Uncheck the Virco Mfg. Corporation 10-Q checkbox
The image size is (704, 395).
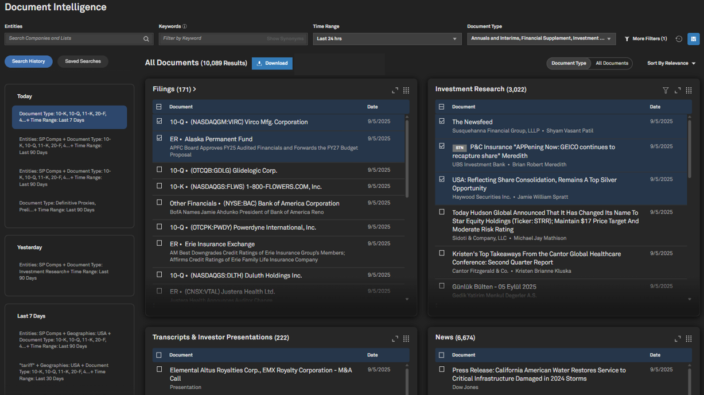[x=160, y=122]
